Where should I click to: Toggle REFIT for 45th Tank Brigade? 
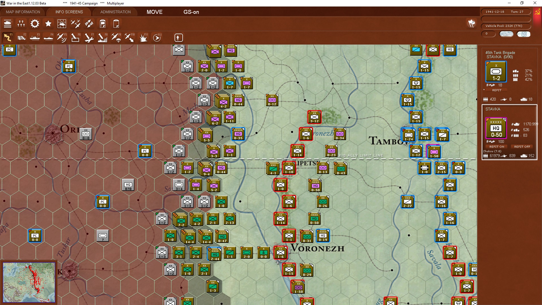497,90
